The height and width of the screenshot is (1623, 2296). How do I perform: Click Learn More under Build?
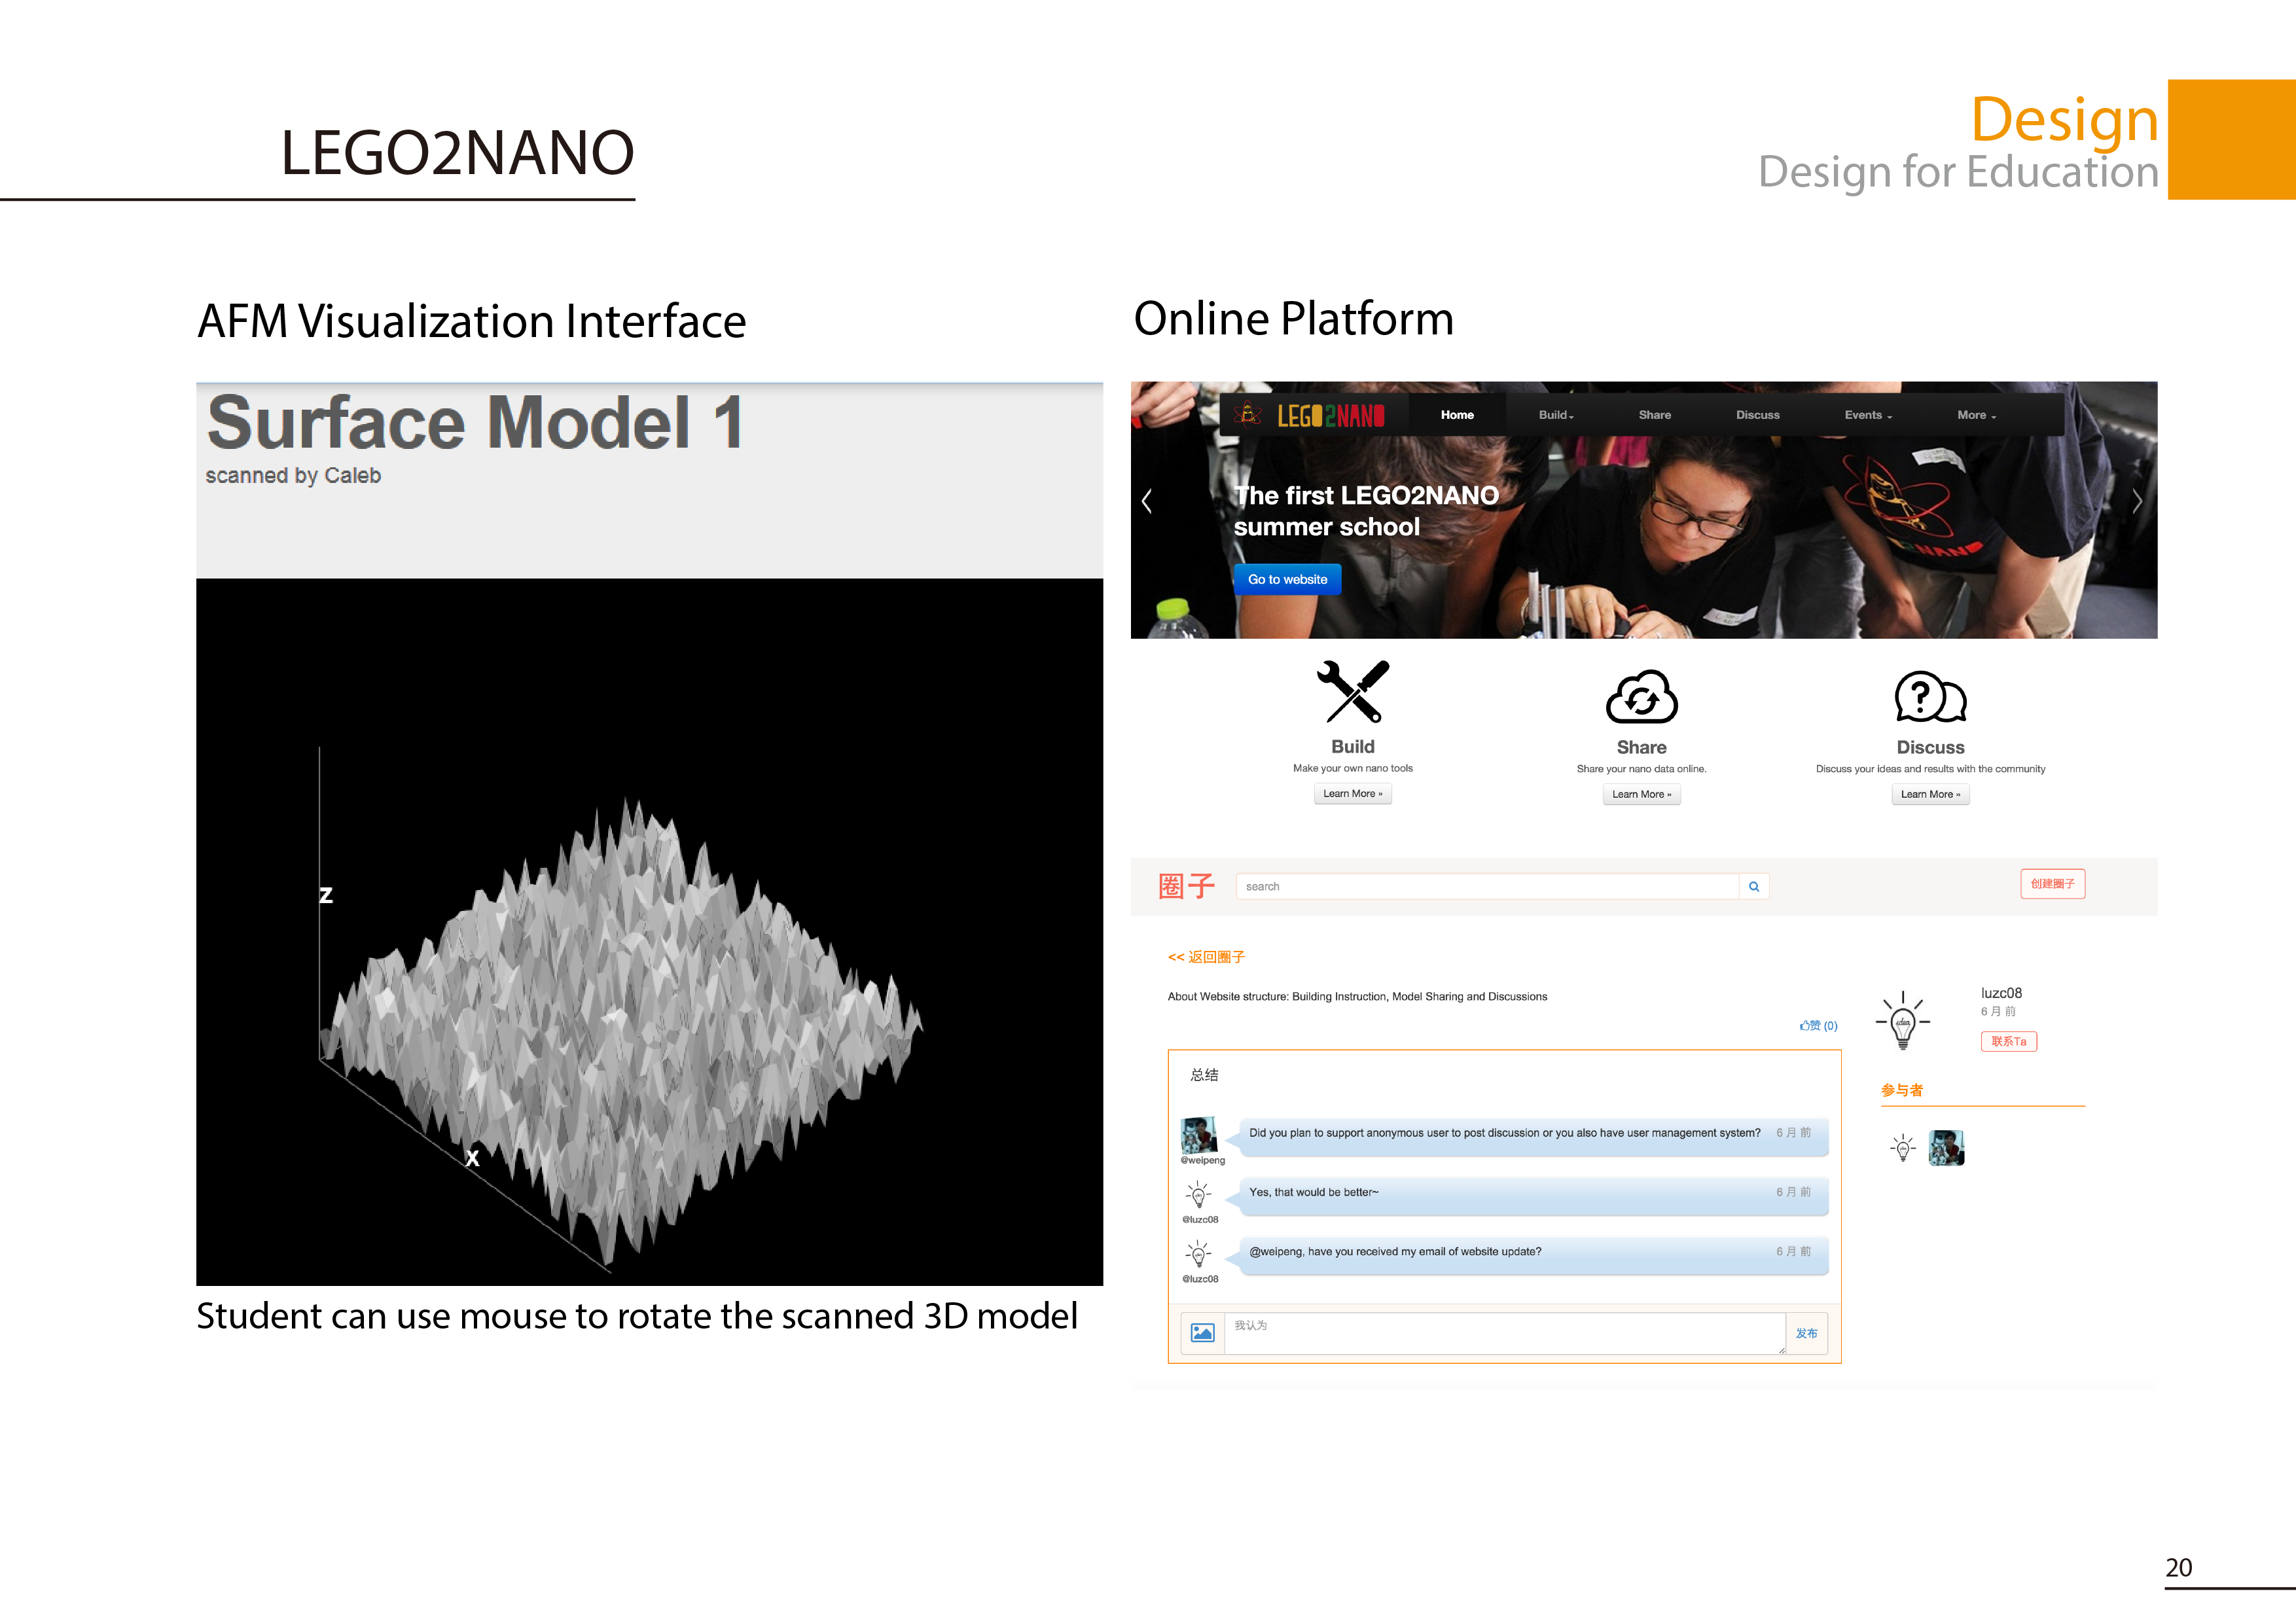tap(1352, 794)
